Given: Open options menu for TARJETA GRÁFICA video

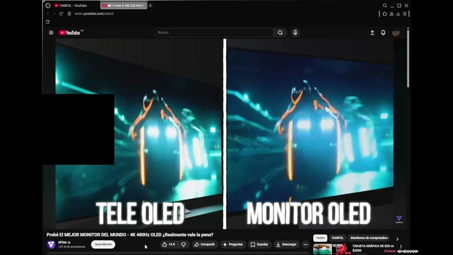Looking at the screenshot, I should (401, 246).
